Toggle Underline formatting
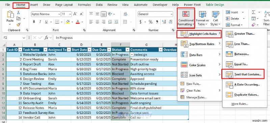 click(x=46, y=22)
